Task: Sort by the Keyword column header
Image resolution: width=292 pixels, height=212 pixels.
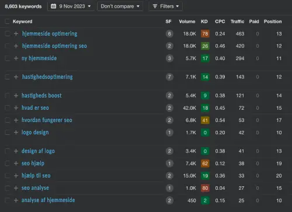Action: tap(23, 22)
